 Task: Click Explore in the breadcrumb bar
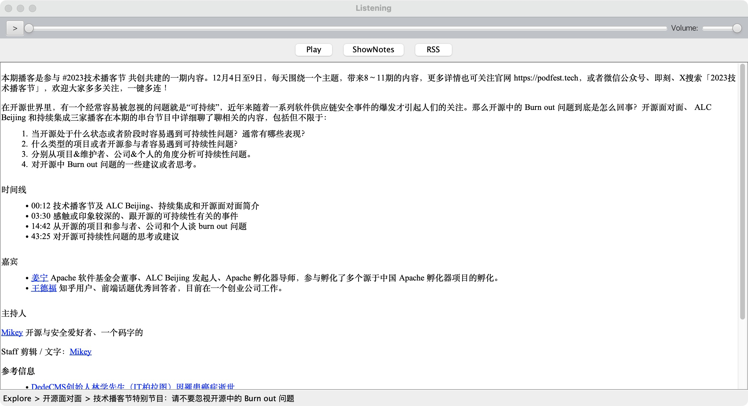click(17, 398)
